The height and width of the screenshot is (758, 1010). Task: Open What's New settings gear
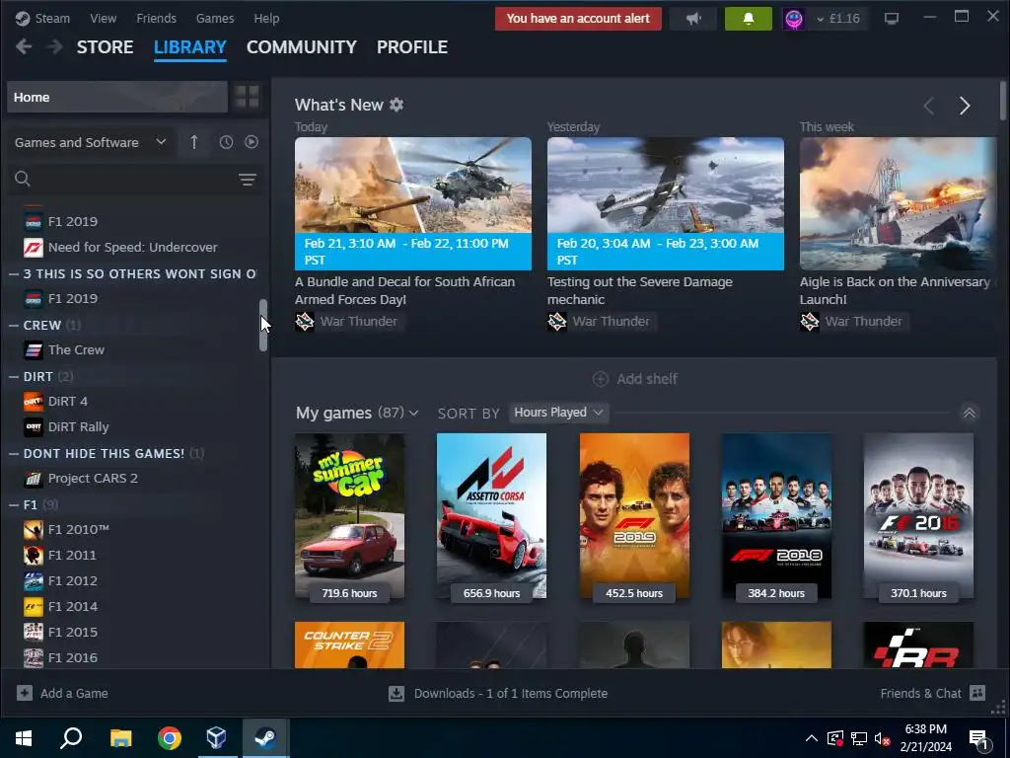397,105
